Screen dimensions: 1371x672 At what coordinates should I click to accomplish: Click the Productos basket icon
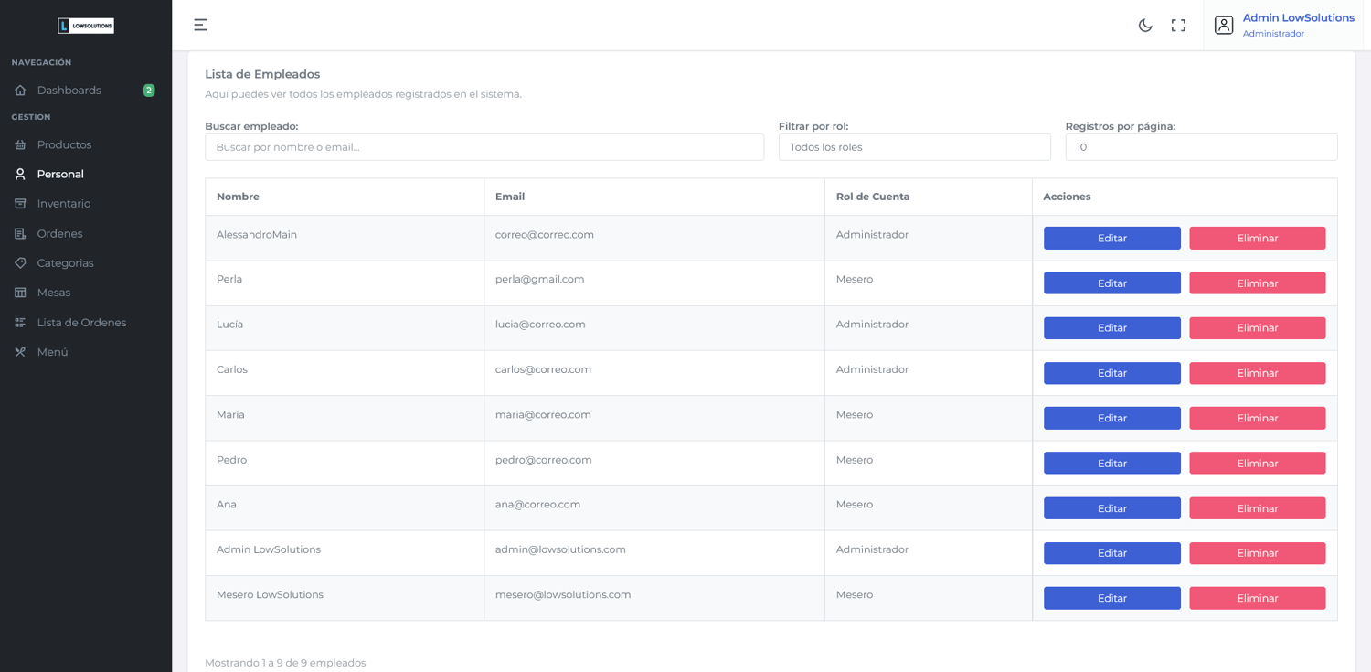click(x=20, y=144)
